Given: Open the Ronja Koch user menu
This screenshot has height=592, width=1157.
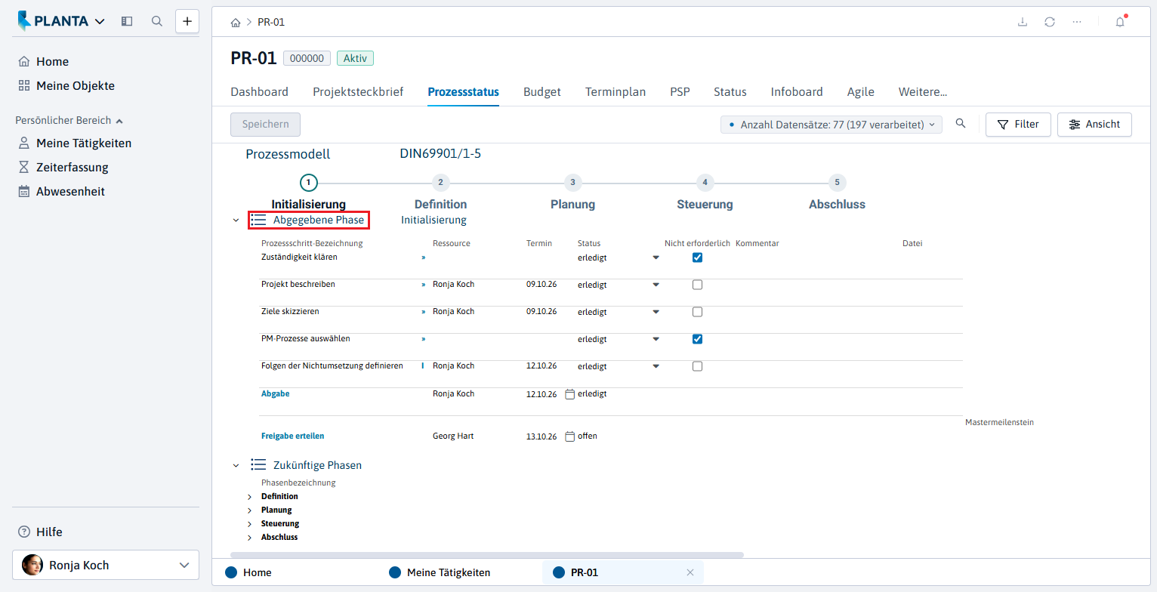Looking at the screenshot, I should coord(106,565).
